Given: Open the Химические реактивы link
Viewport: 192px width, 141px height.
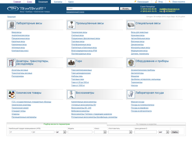Looking at the screenshot, I should (21, 105).
